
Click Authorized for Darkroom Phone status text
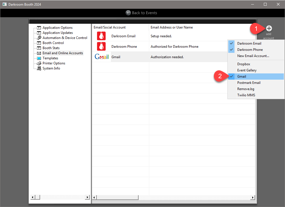174,47
